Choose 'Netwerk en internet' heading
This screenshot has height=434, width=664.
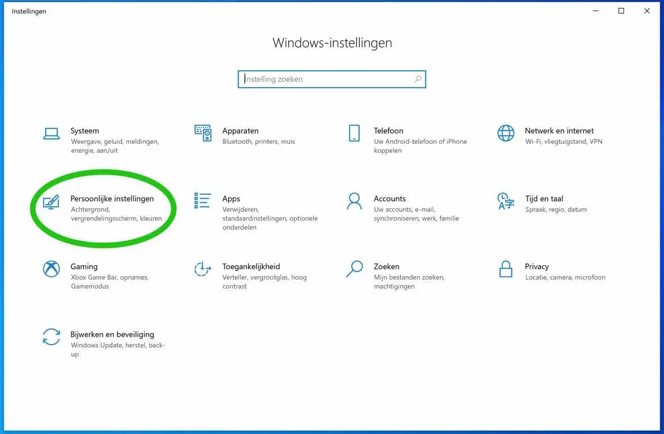pyautogui.click(x=559, y=131)
